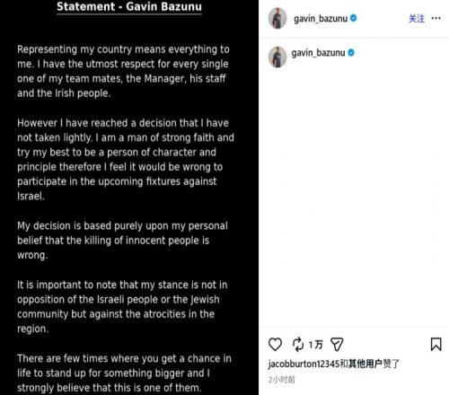Image resolution: width=449 pixels, height=395 pixels.
Task: Like the post with the heart icon
Action: click(275, 344)
